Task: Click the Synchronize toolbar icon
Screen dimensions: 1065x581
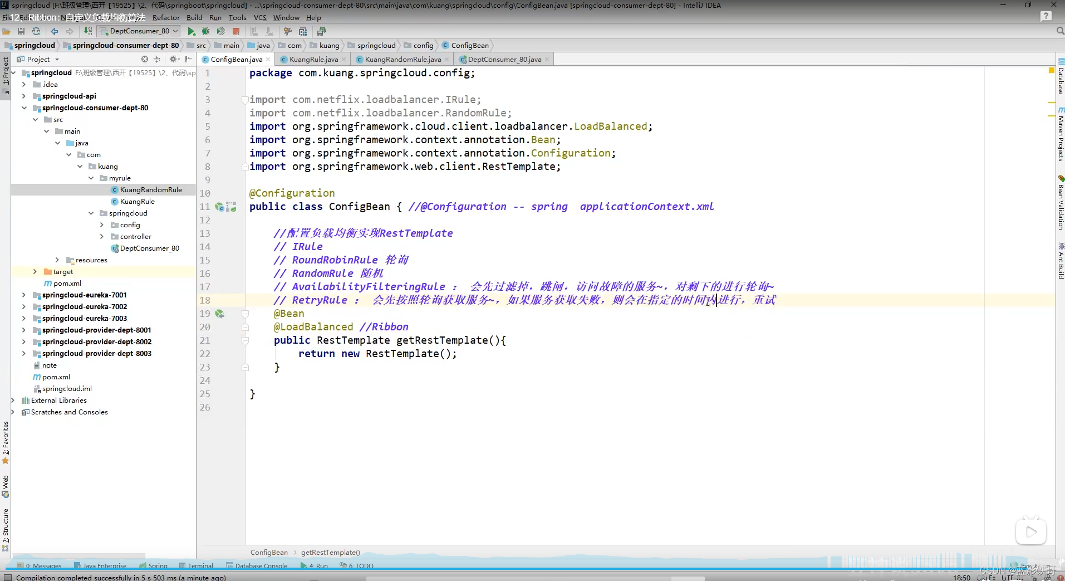Action: pyautogui.click(x=36, y=31)
